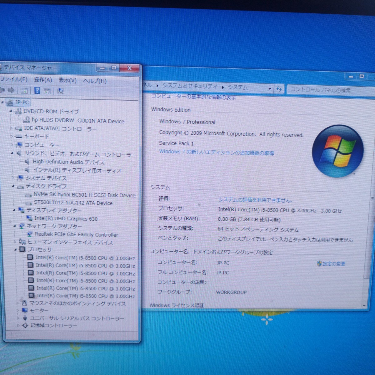This screenshot has height=375, width=375.
Task: Open the 操作(A) menu
Action: [43, 80]
